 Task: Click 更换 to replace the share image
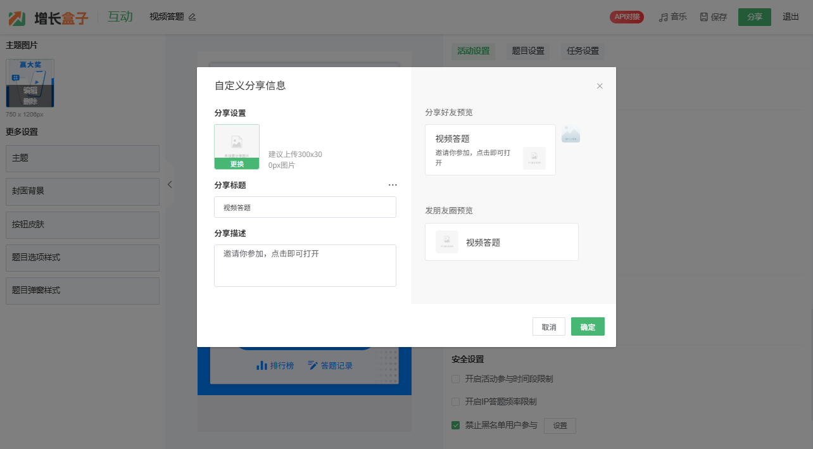pos(237,164)
